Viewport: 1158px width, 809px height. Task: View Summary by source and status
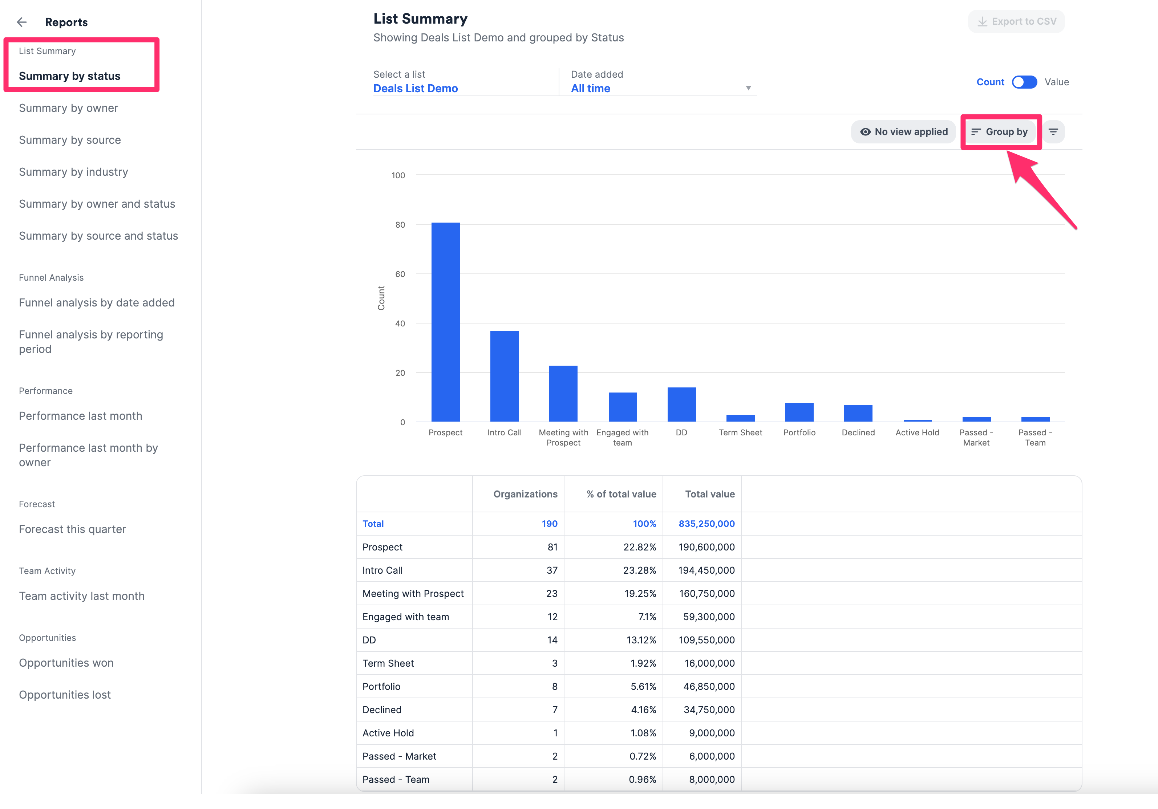(98, 235)
